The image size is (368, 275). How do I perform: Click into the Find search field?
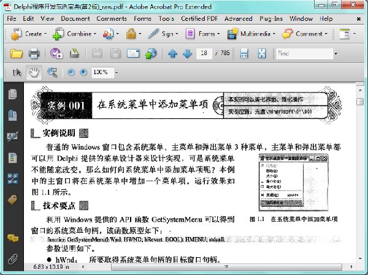click(x=305, y=54)
